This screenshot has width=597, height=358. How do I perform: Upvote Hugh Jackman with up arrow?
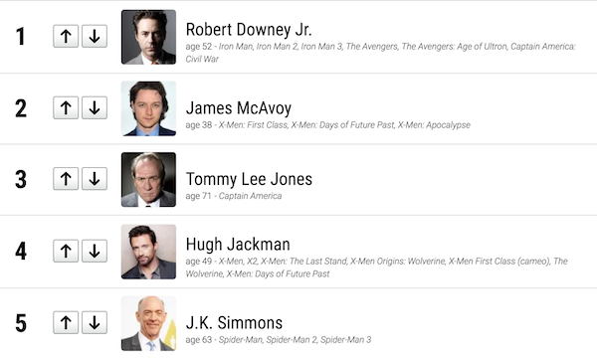[x=66, y=251]
